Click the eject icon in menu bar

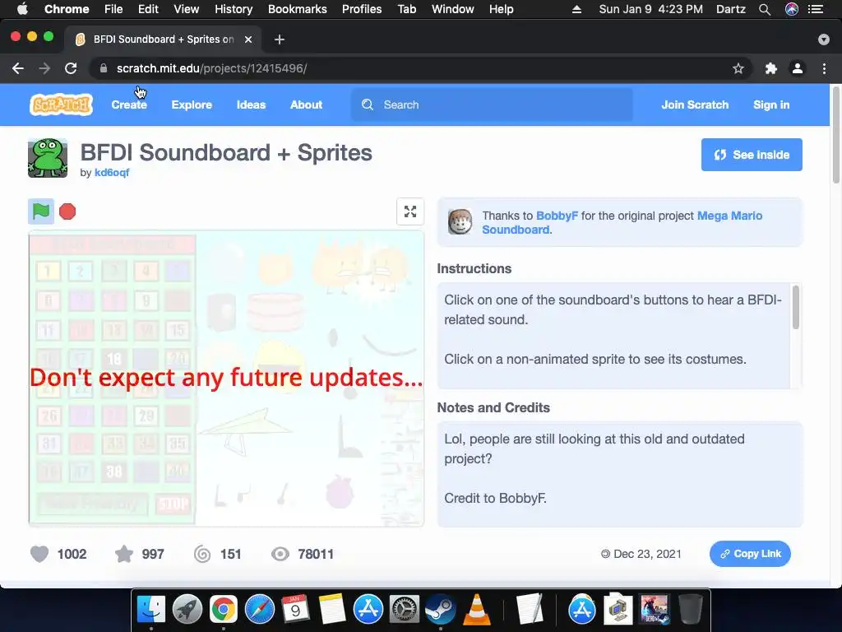click(x=576, y=9)
